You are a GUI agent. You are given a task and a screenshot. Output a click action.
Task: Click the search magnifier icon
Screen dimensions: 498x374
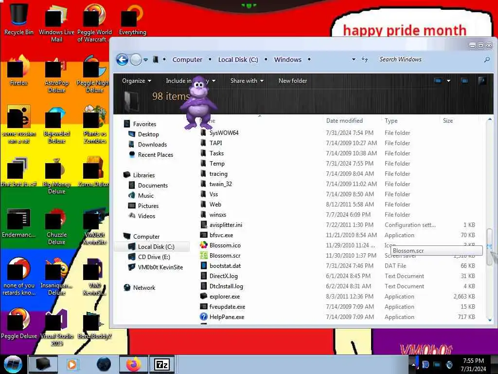click(x=486, y=59)
